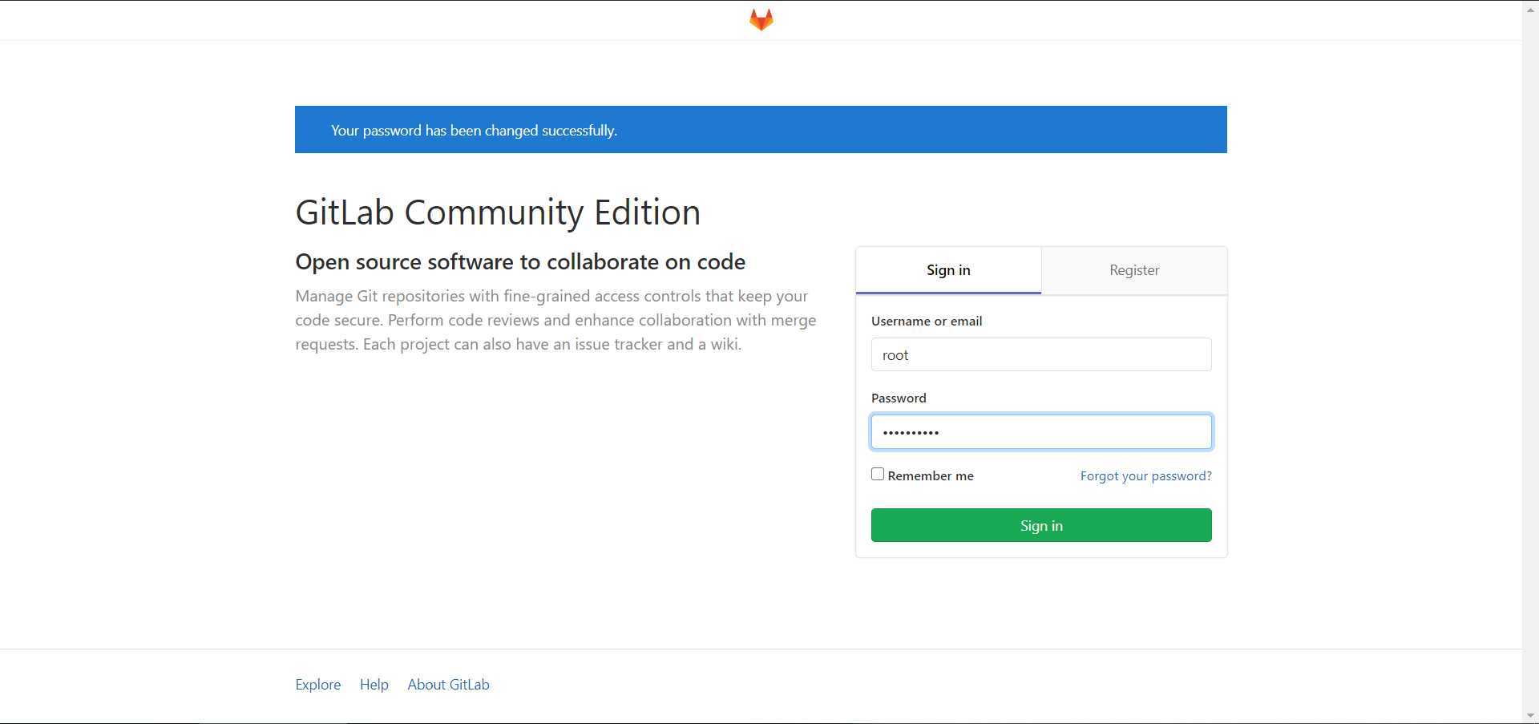This screenshot has width=1539, height=724.
Task: Open the Help footer link
Action: pos(374,685)
